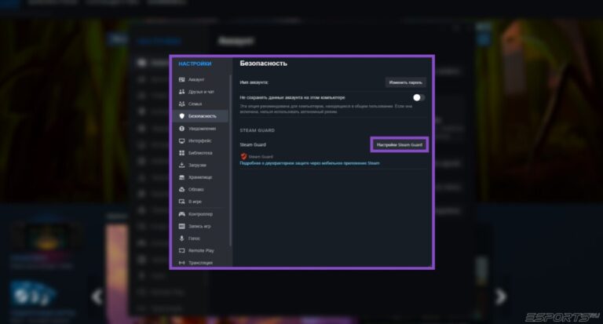Open the Cloud (Облако) settings icon

pyautogui.click(x=182, y=189)
